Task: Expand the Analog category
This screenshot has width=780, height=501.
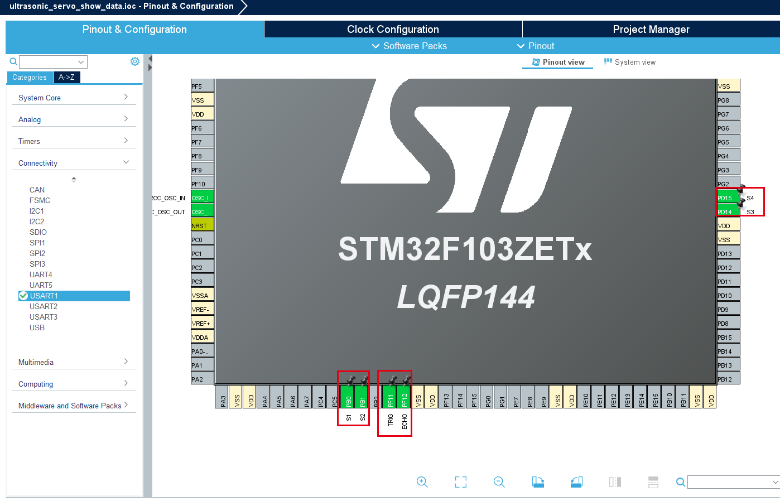Action: (74, 119)
